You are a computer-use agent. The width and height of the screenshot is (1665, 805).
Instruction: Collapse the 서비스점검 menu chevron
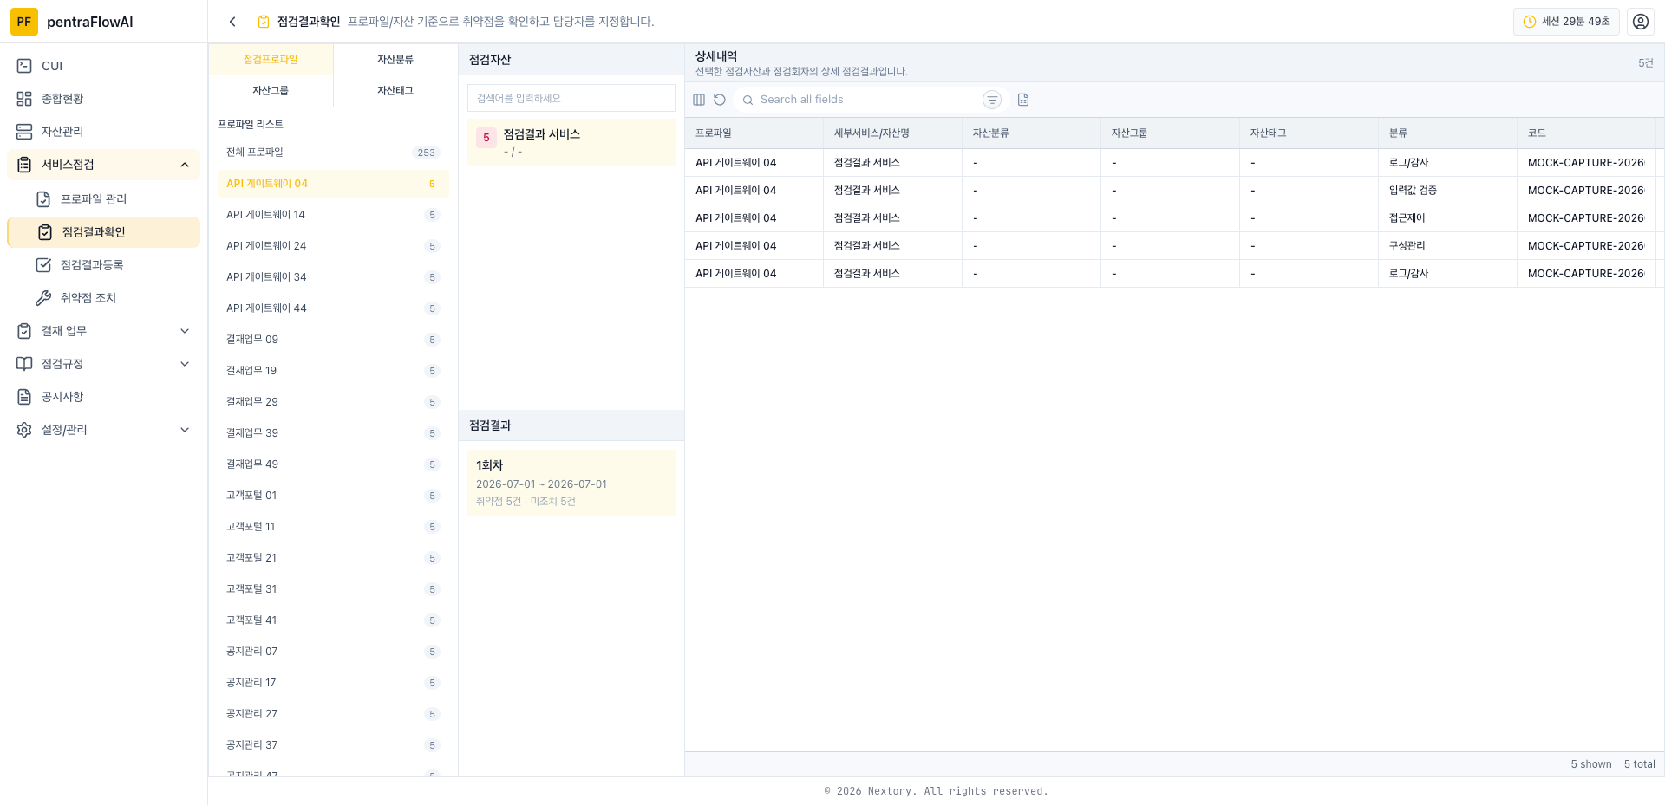(x=185, y=165)
